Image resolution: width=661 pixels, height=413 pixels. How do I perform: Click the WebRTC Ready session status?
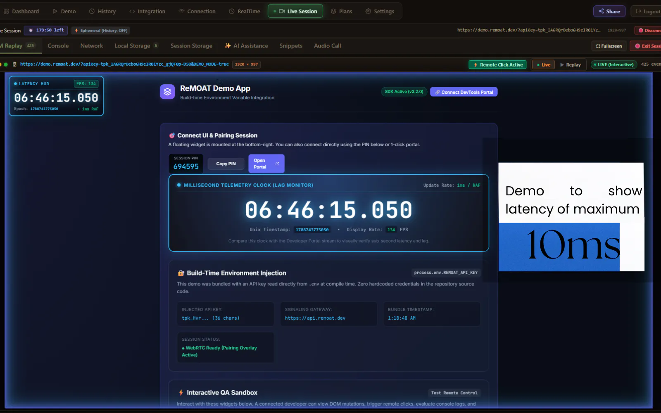(219, 351)
